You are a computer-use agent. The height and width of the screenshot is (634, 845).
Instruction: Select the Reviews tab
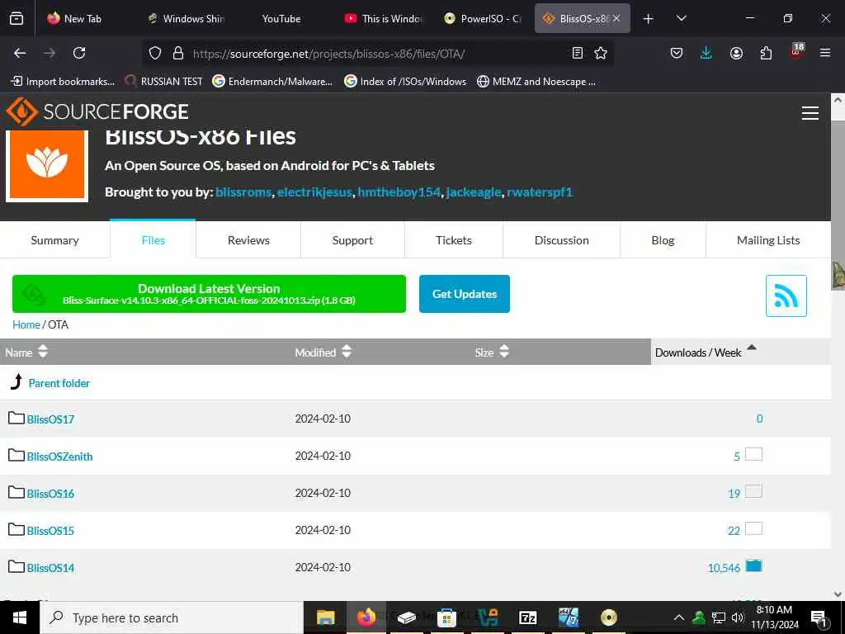(x=248, y=240)
